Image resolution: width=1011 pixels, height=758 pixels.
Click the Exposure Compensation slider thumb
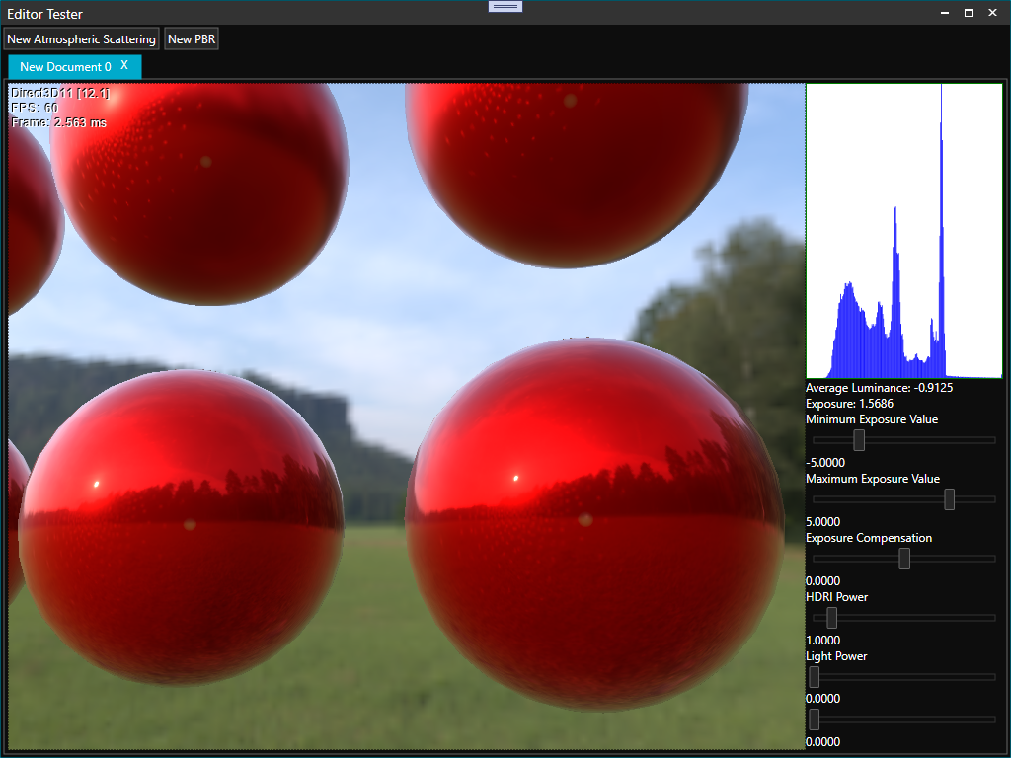[x=904, y=559]
